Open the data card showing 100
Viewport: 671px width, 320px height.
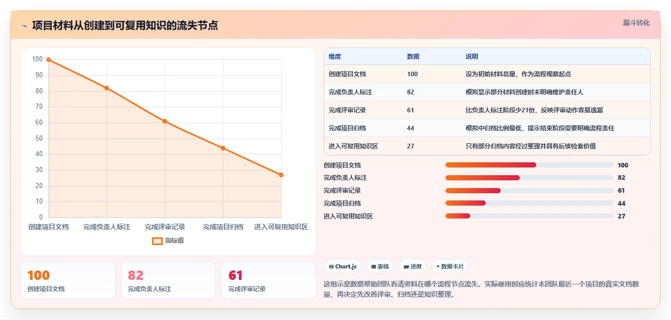pos(68,280)
